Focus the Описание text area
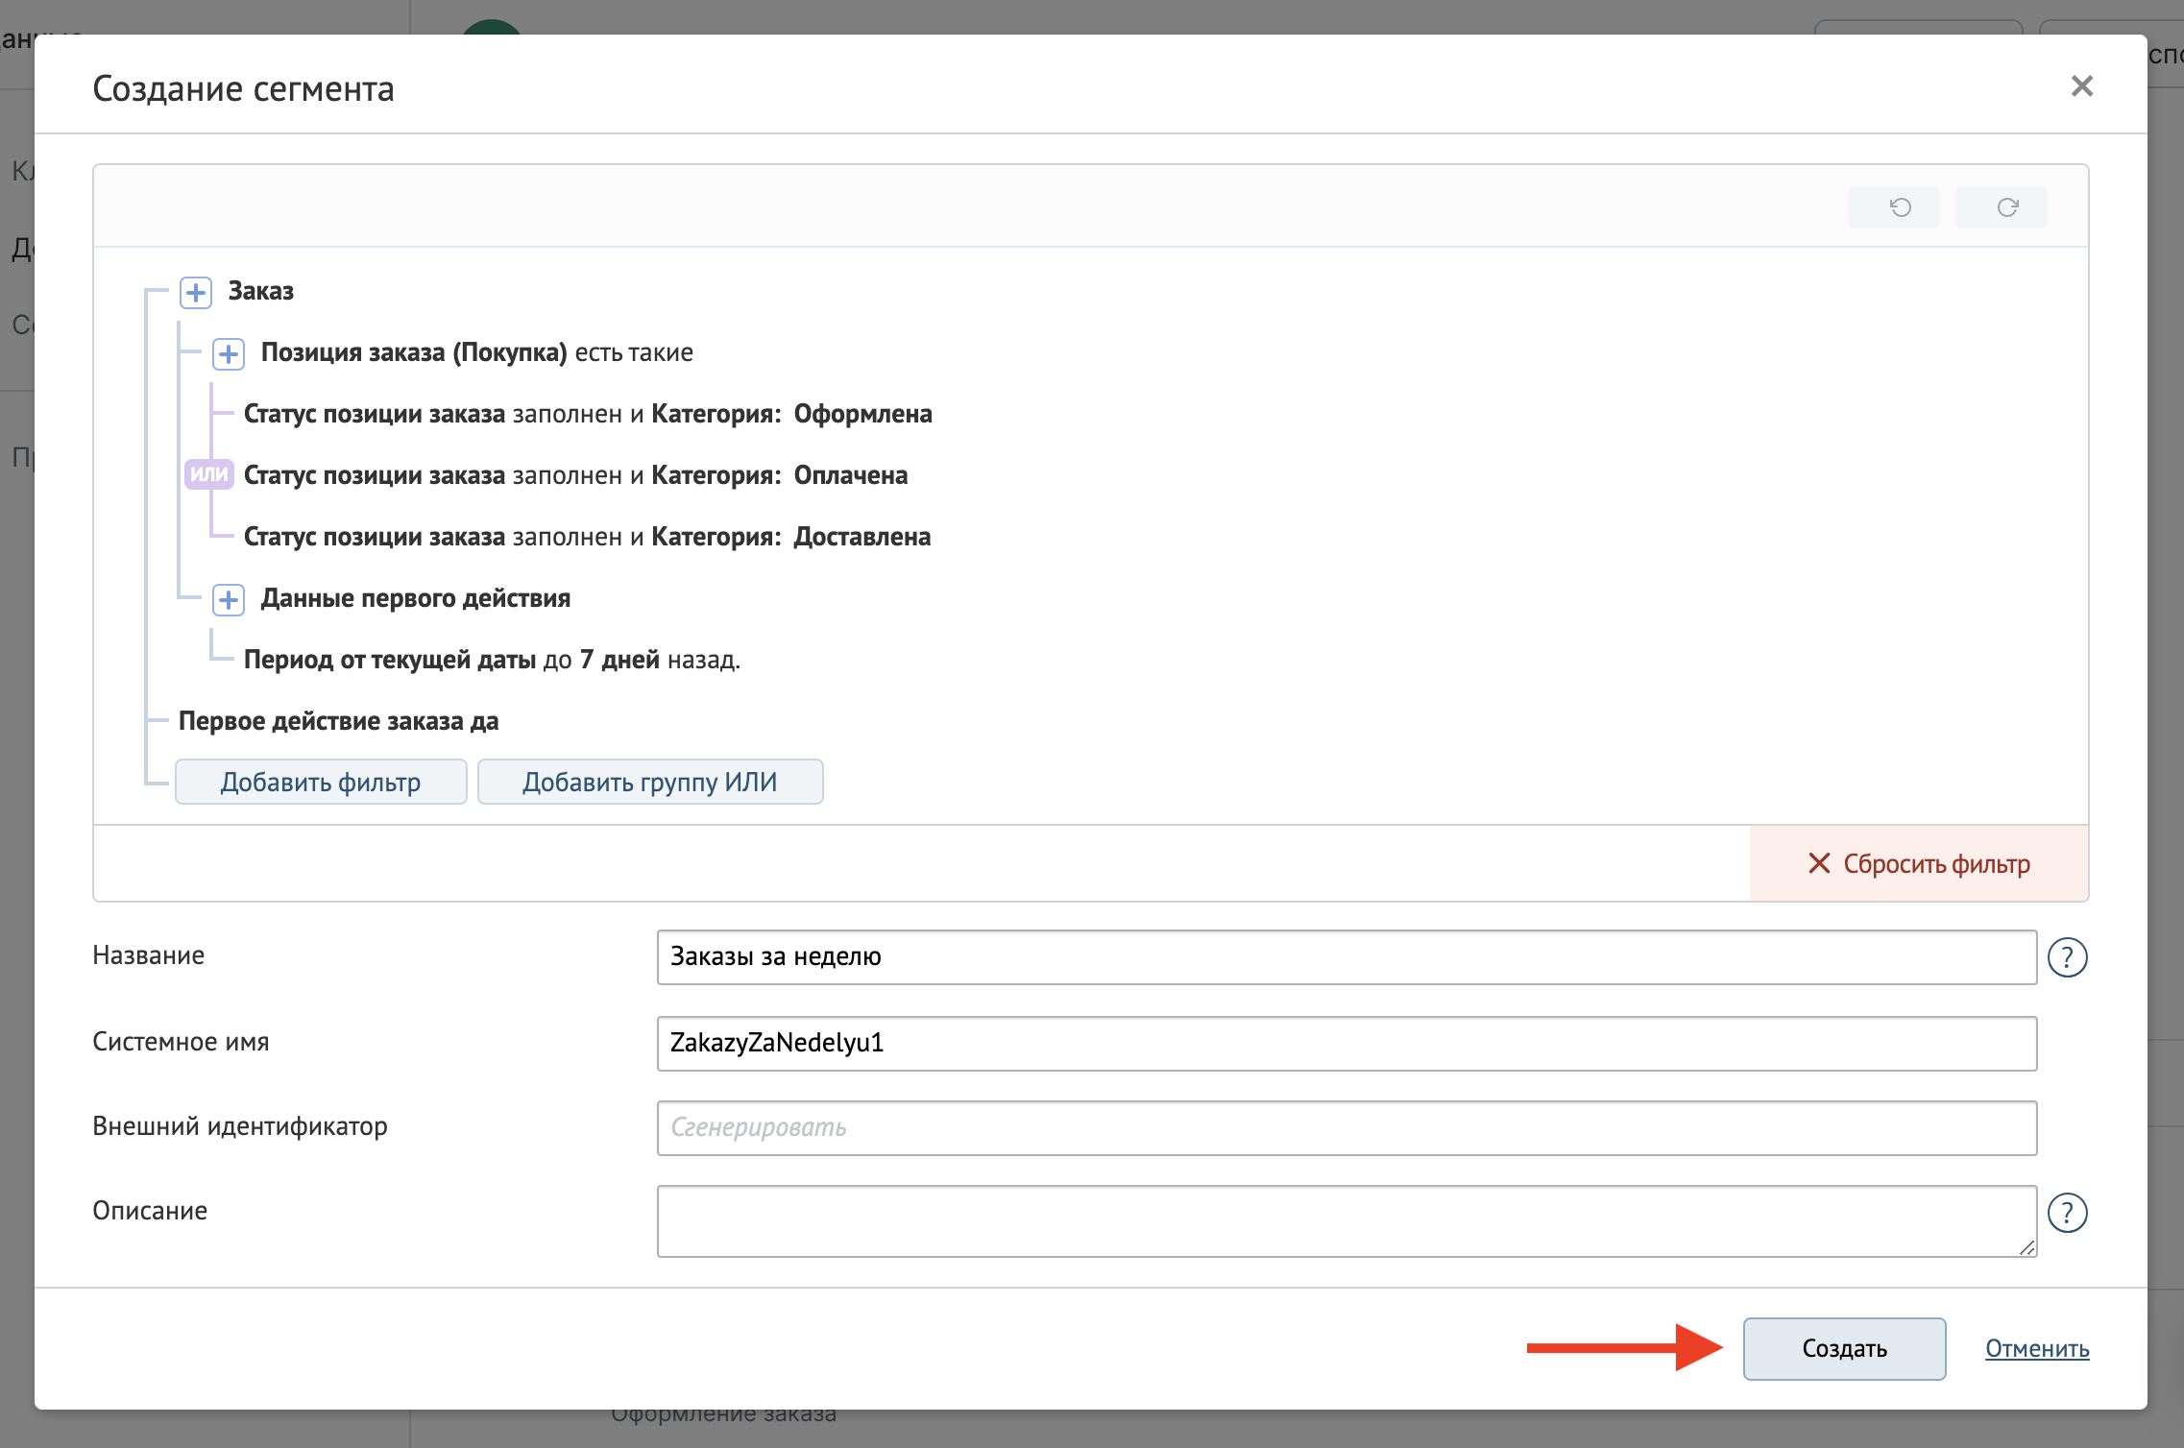This screenshot has height=1448, width=2184. [1347, 1221]
